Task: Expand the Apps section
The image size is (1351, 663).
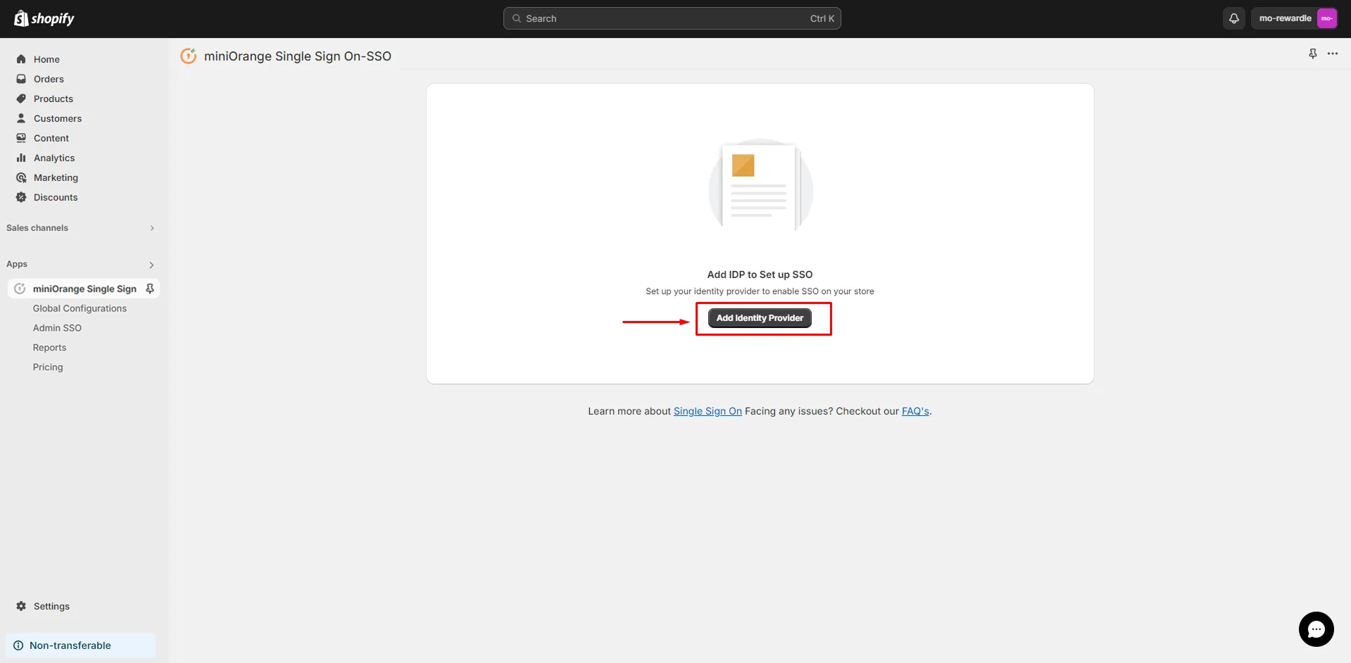Action: [151, 265]
